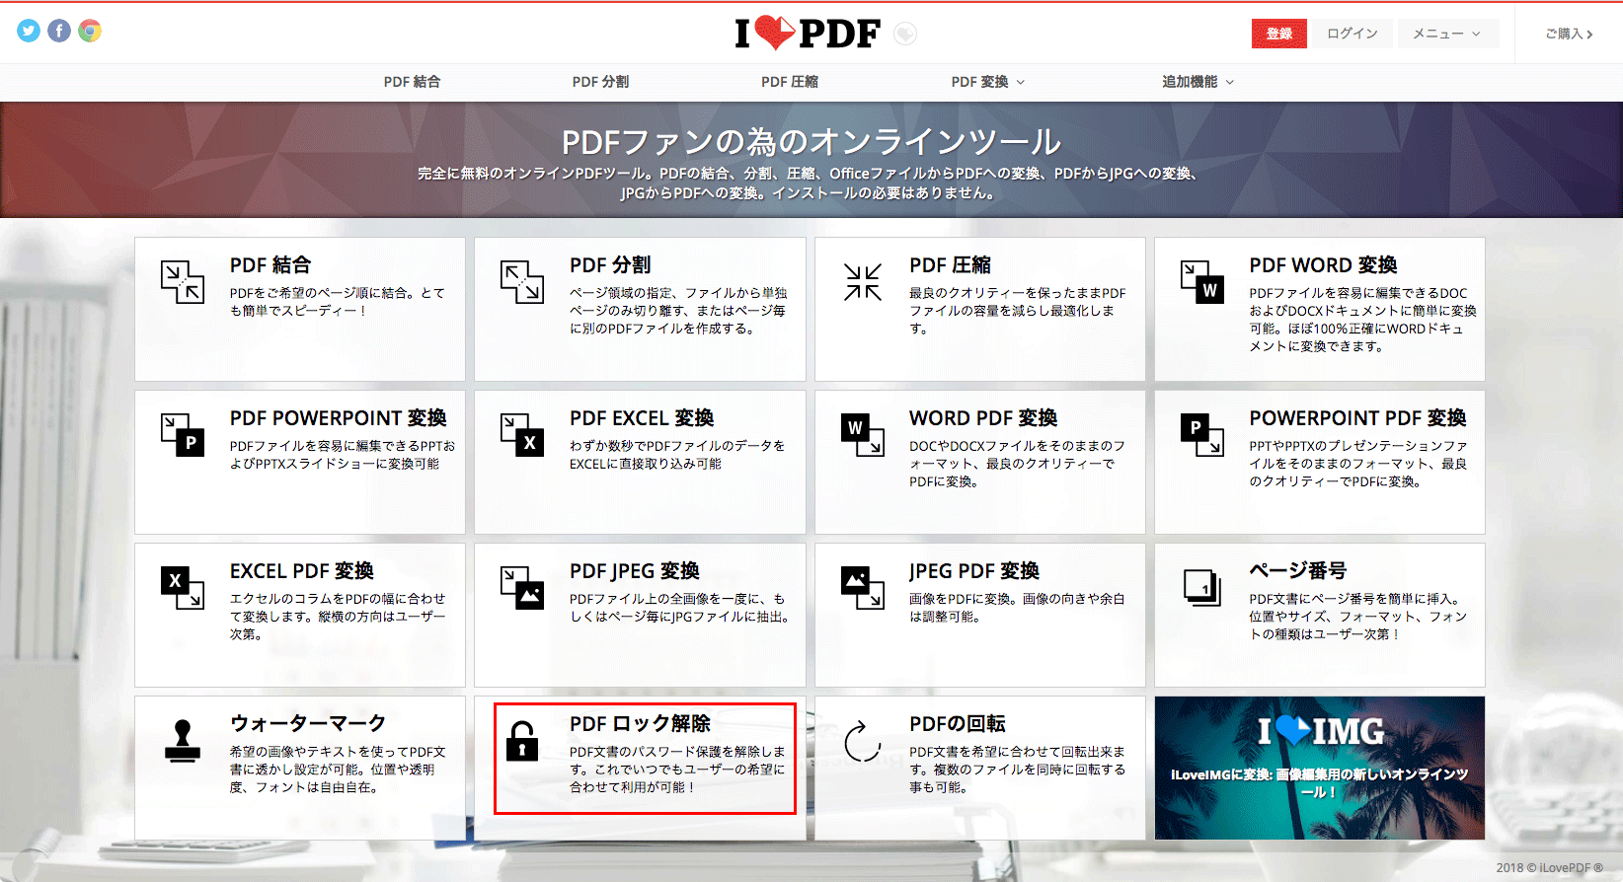1623x882 pixels.
Task: Click the POWERPOINT PDF 変換 icon
Action: point(1202,435)
